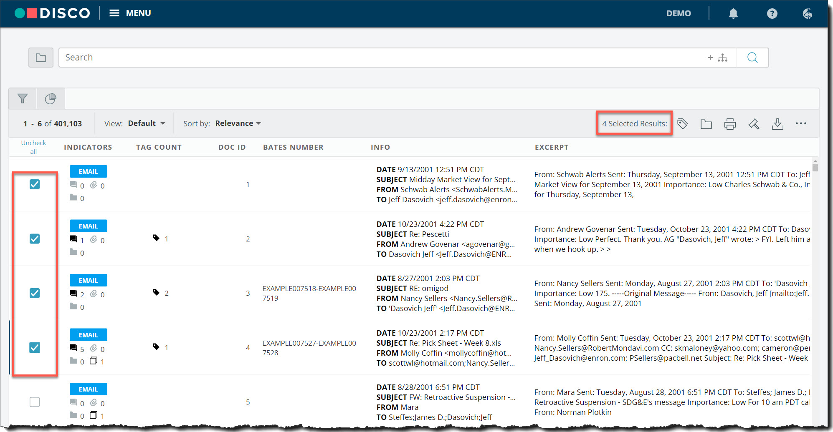Open the filter funnel tab
Viewport: 833px width, 432px height.
coord(23,98)
